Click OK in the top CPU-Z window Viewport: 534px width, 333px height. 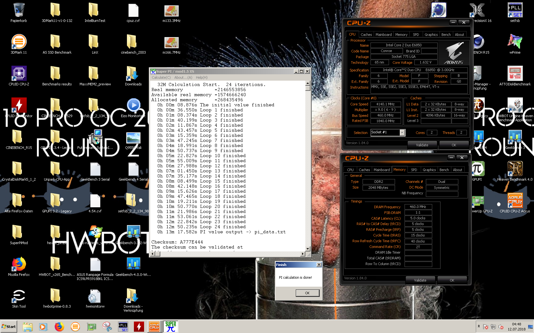pyautogui.click(x=454, y=145)
